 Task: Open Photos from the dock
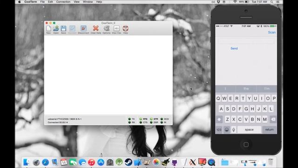click(x=156, y=162)
